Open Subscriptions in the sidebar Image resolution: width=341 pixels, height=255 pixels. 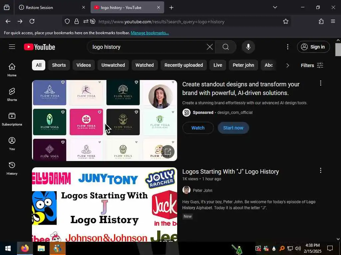click(x=12, y=119)
